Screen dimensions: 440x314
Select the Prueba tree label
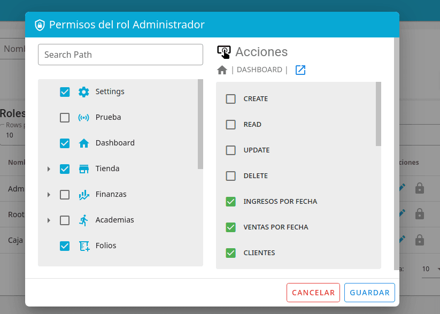pyautogui.click(x=109, y=117)
